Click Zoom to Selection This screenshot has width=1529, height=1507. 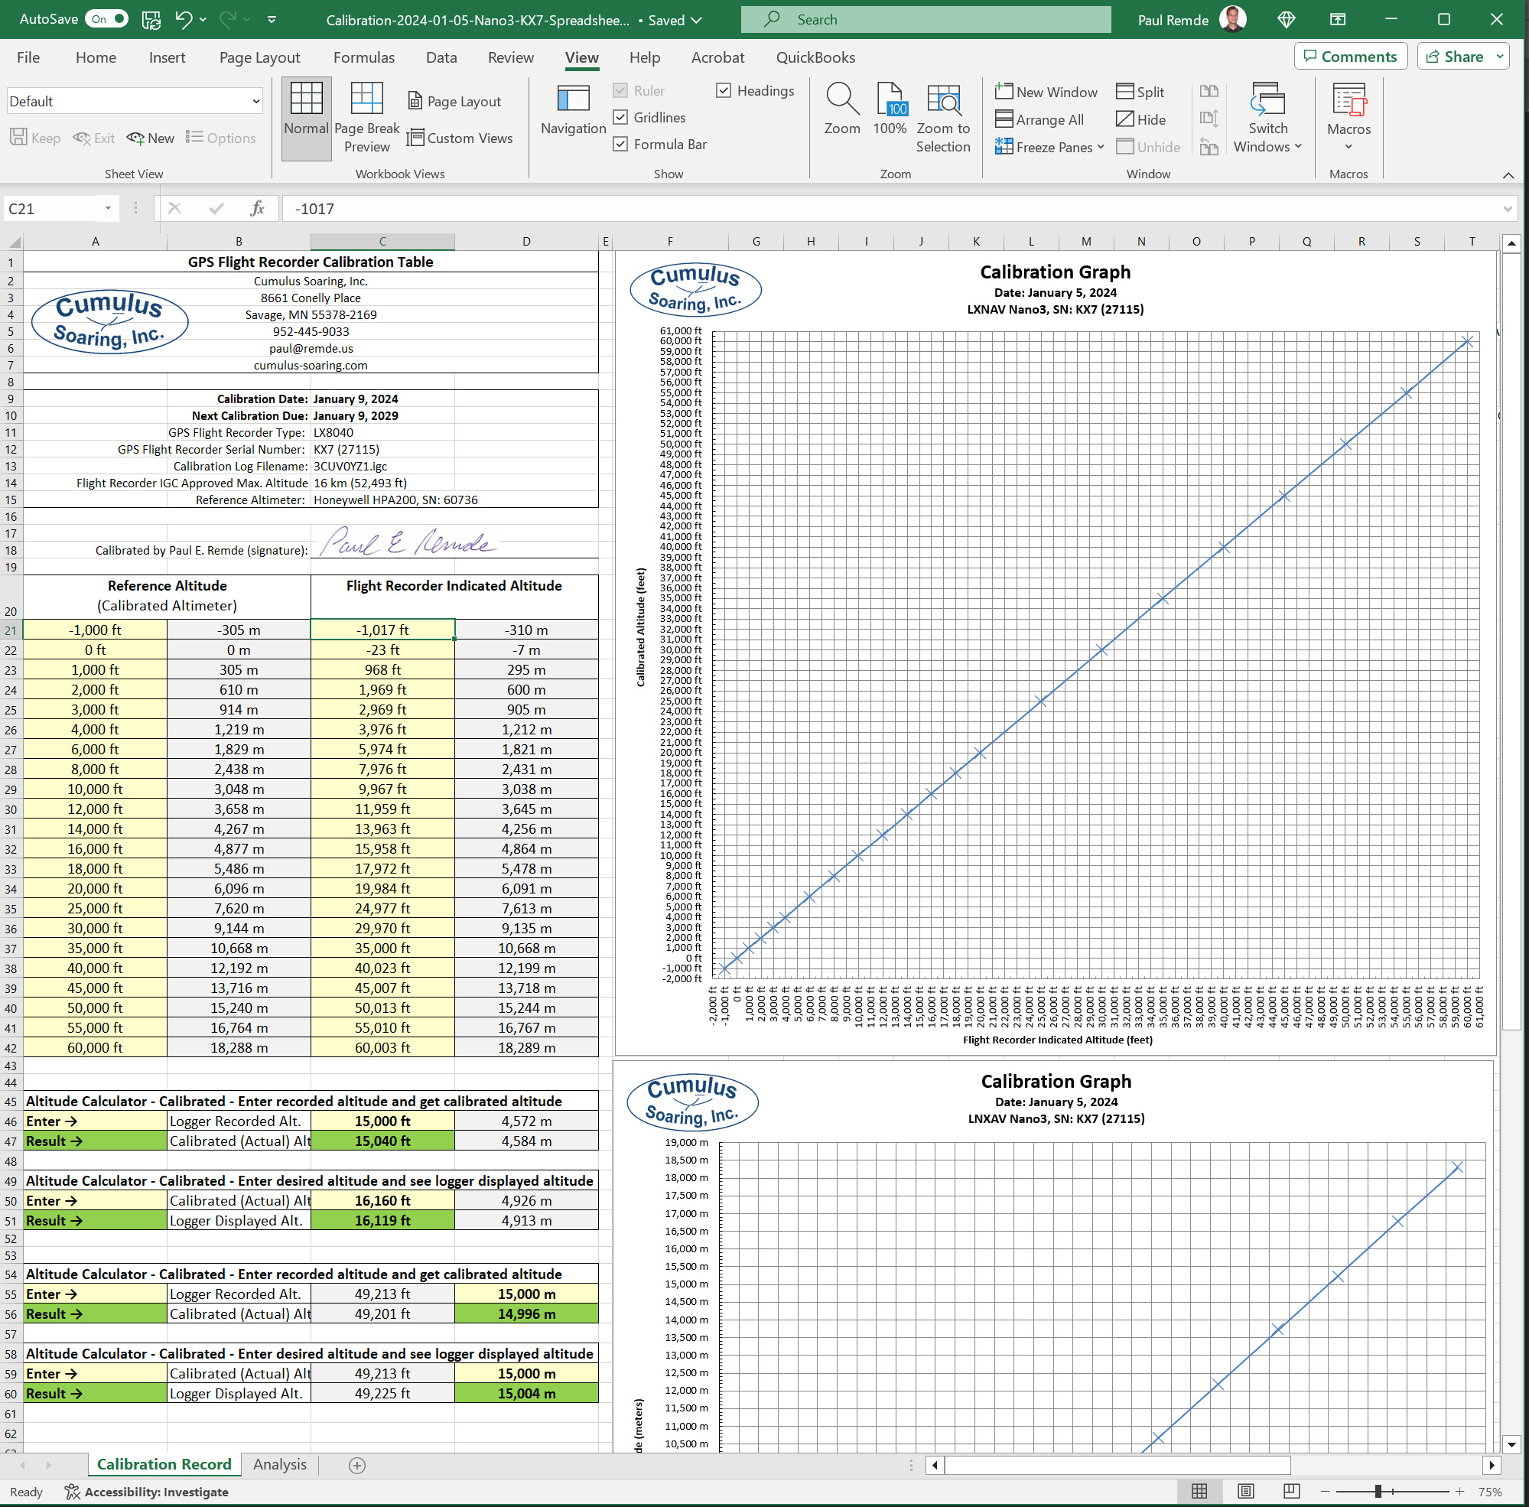[942, 119]
